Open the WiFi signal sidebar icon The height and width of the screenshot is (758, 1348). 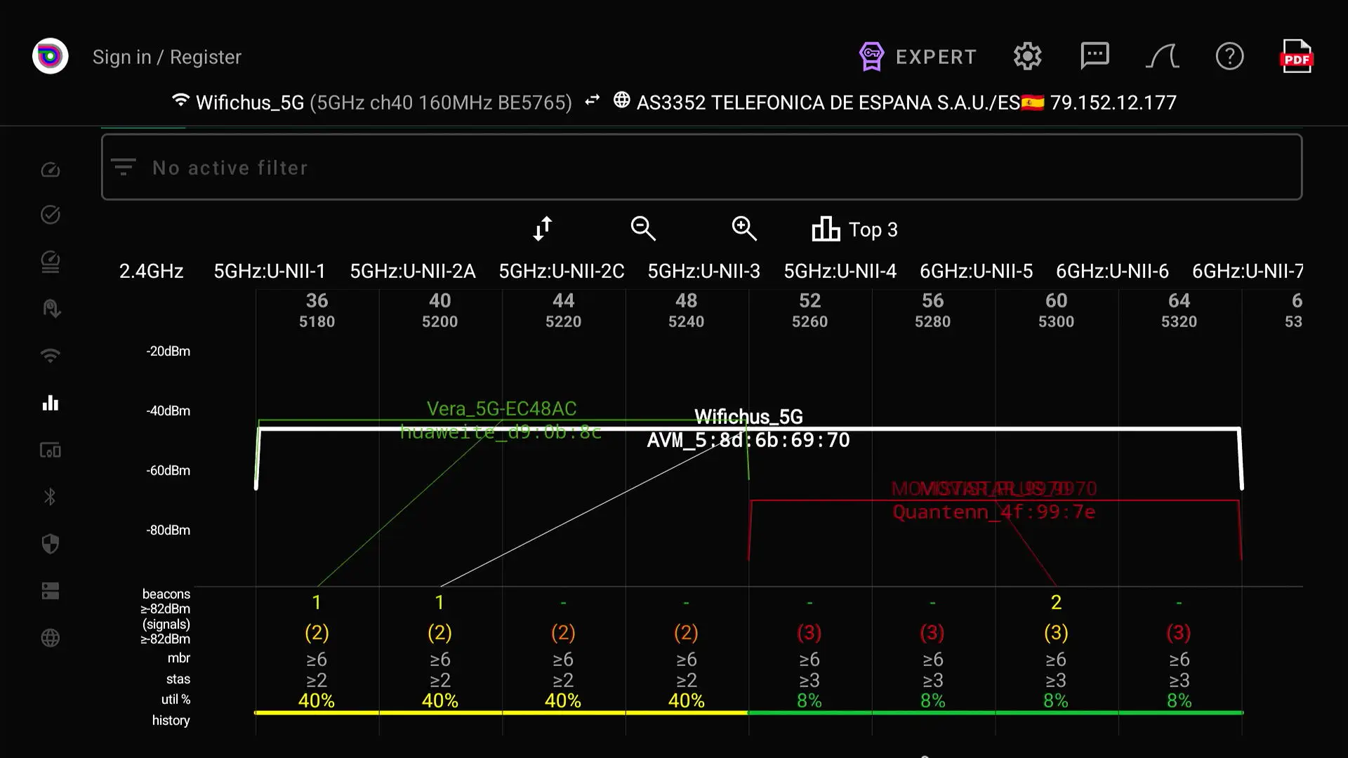point(50,355)
